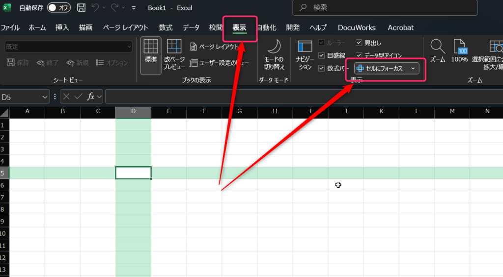Click the moon icon for dark mode switch
Viewport: 503px width, 277px height.
point(274,47)
